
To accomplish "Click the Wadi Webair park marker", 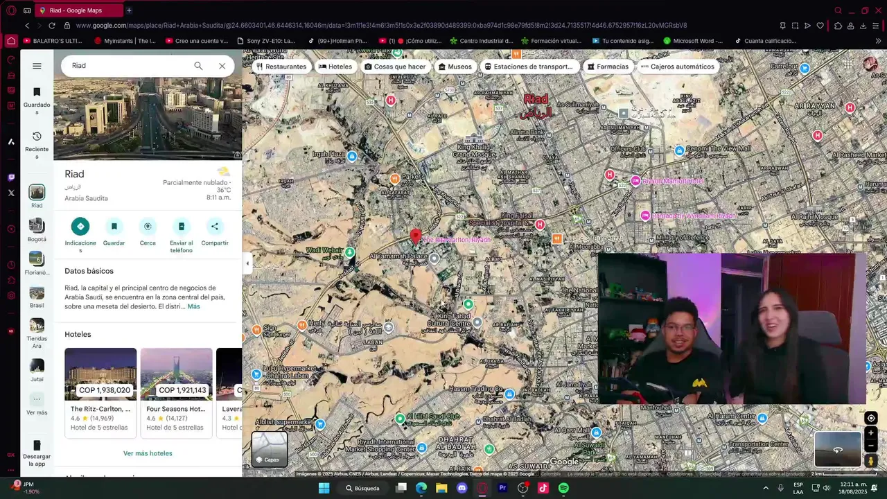I will [350, 252].
